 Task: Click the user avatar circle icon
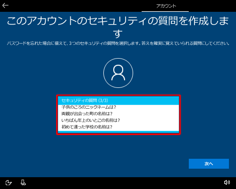(118, 73)
